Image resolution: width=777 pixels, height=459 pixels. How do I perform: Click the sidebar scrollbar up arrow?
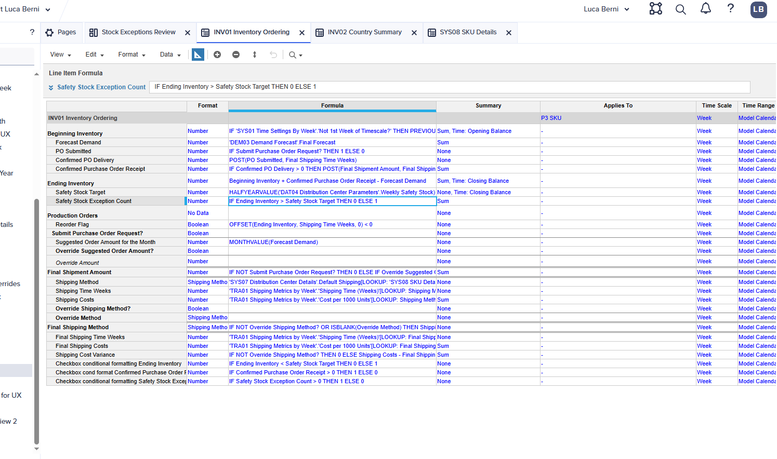36,74
